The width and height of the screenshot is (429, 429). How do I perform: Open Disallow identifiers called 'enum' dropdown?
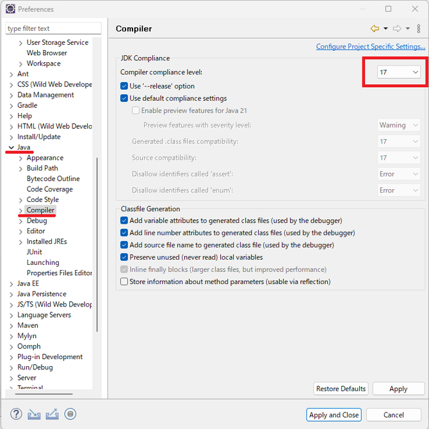399,190
